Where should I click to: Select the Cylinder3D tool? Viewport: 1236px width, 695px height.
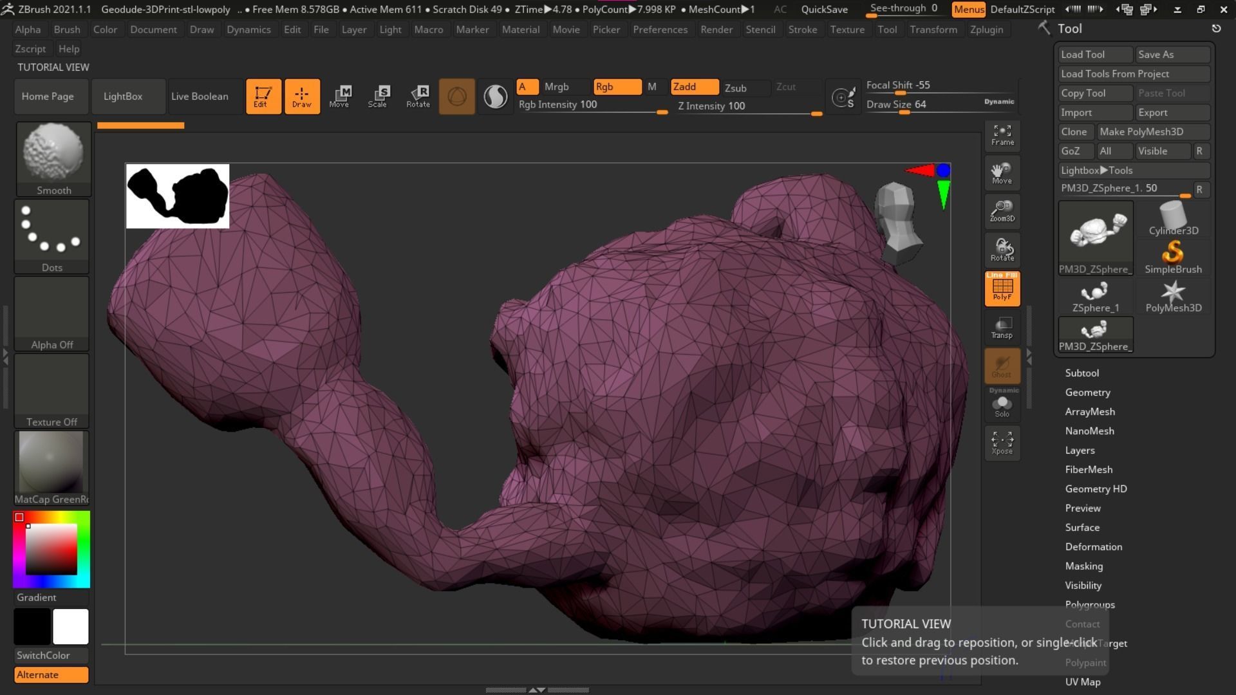point(1173,219)
